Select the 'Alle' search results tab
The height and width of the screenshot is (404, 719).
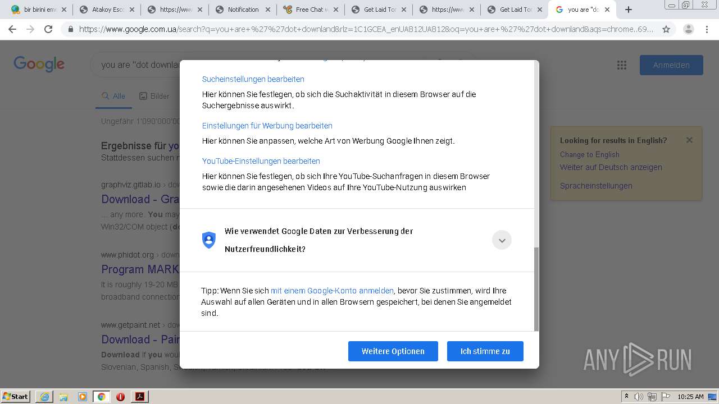113,96
